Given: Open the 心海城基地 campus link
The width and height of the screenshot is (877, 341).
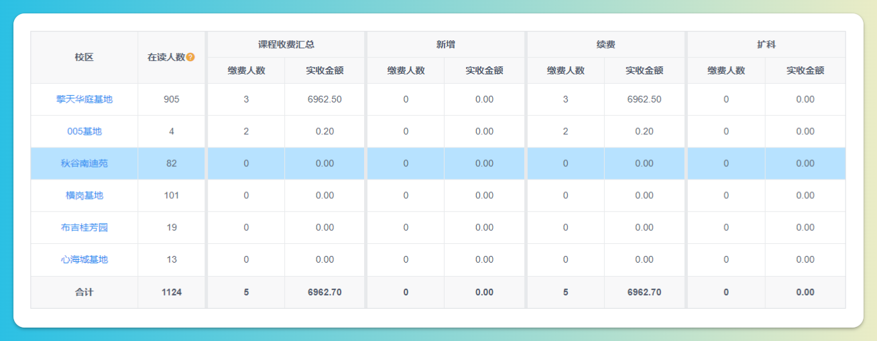Looking at the screenshot, I should [x=84, y=260].
